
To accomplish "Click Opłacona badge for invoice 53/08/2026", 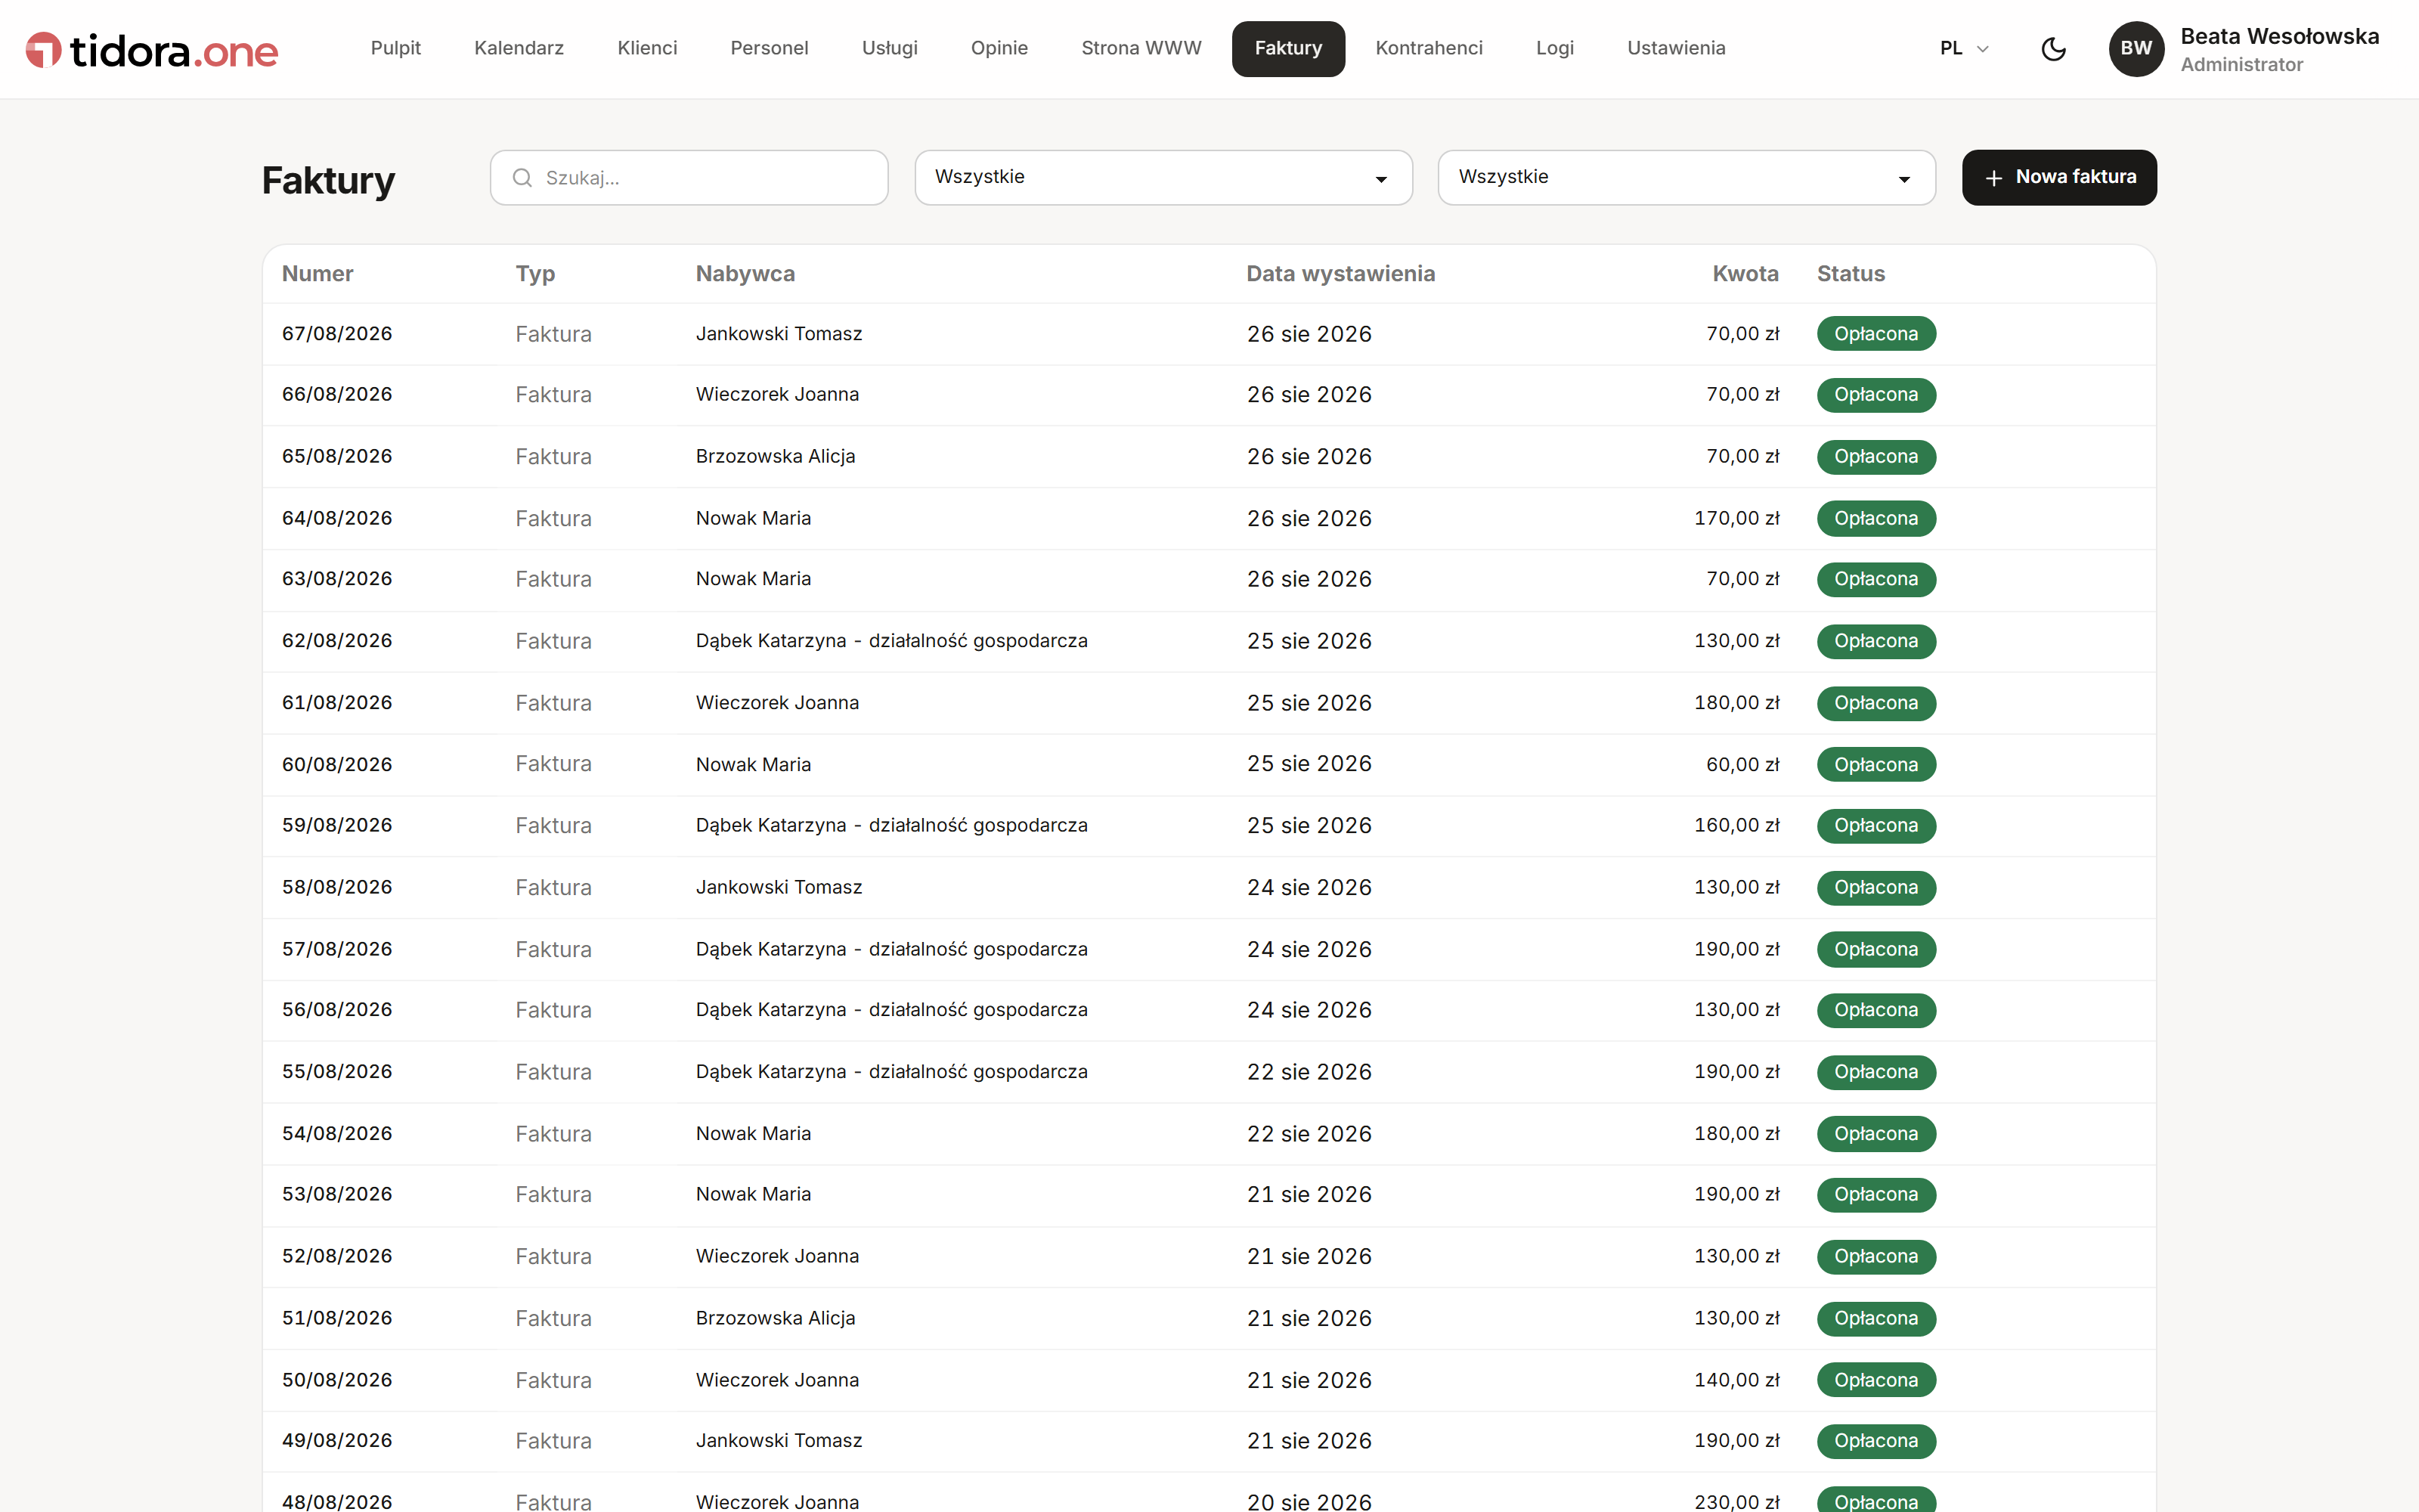I will click(x=1876, y=1195).
